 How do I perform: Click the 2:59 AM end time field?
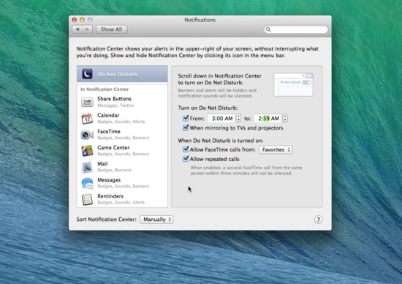[268, 119]
